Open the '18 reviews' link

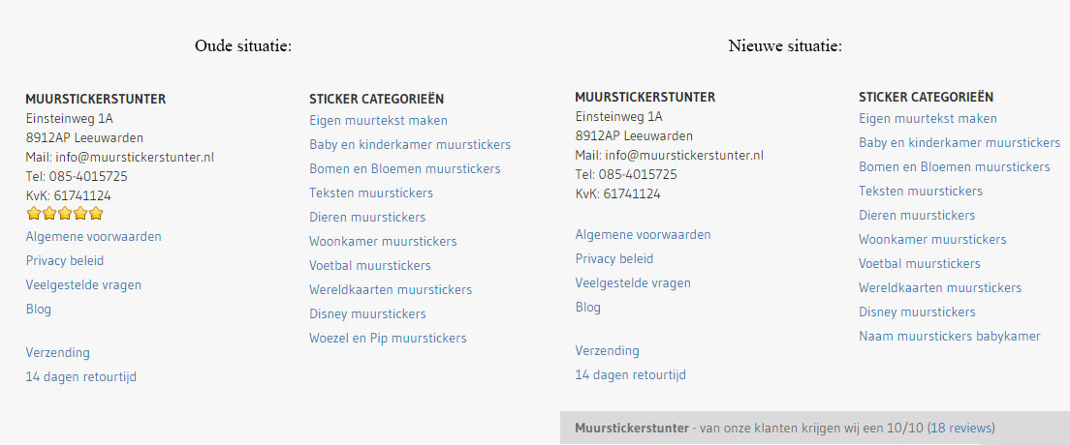[960, 428]
